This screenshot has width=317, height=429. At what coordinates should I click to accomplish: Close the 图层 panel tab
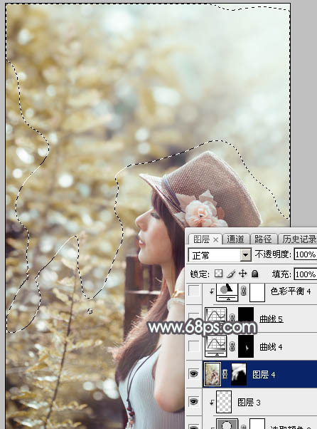pos(215,240)
